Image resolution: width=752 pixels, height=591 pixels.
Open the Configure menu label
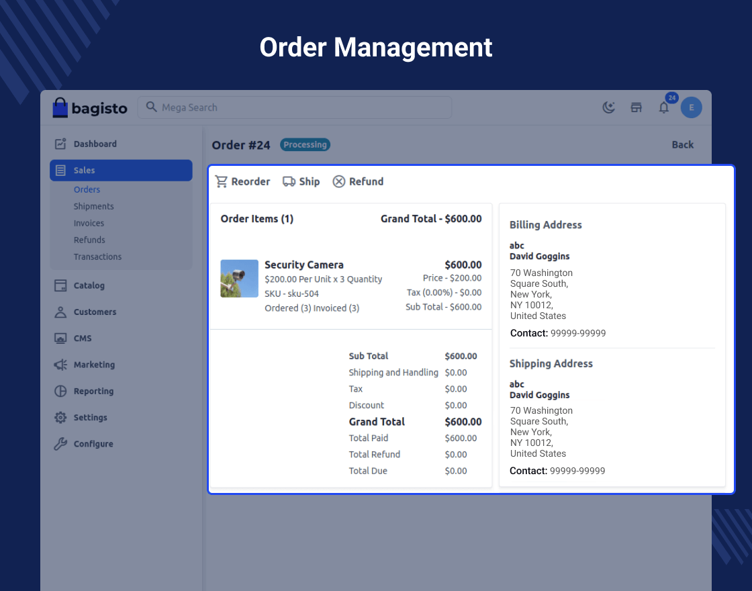coord(93,444)
